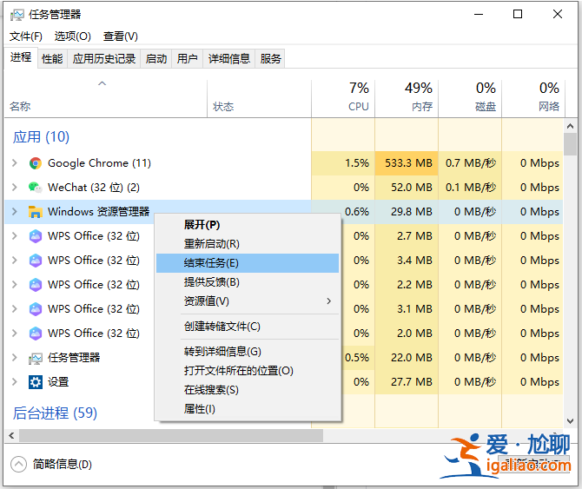Expand the Windows 资源管理器 row chevron

pyautogui.click(x=15, y=211)
